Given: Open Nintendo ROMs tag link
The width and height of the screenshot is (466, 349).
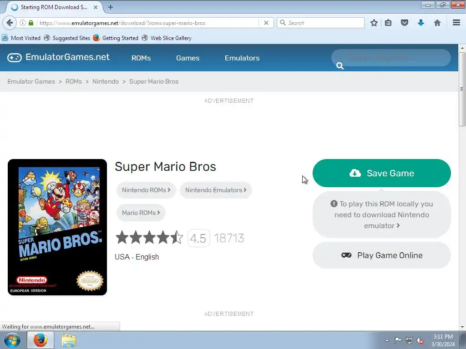Looking at the screenshot, I should [x=146, y=190].
